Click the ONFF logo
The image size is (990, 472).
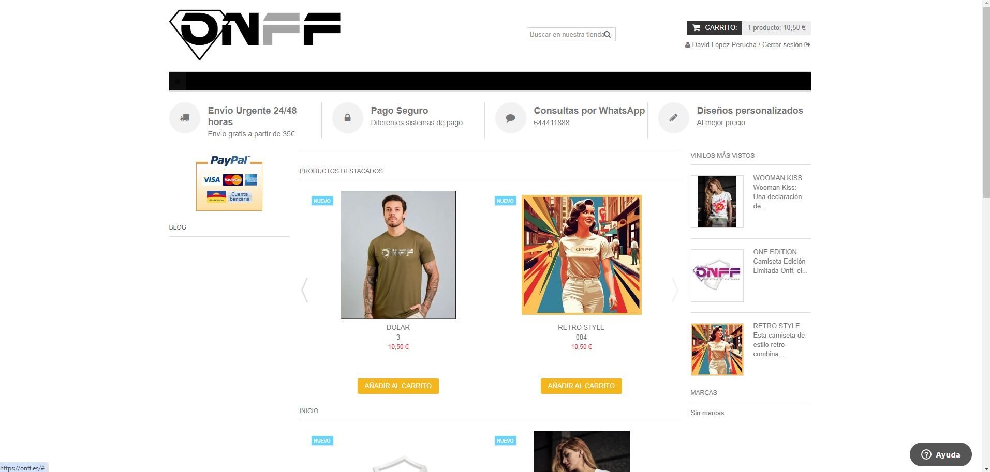[x=255, y=35]
